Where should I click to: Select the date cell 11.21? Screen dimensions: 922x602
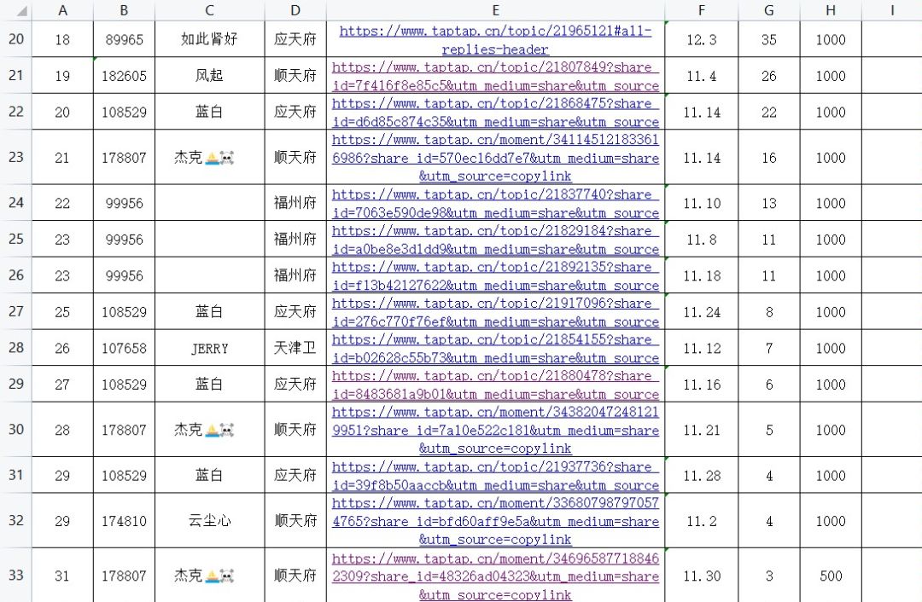click(702, 429)
